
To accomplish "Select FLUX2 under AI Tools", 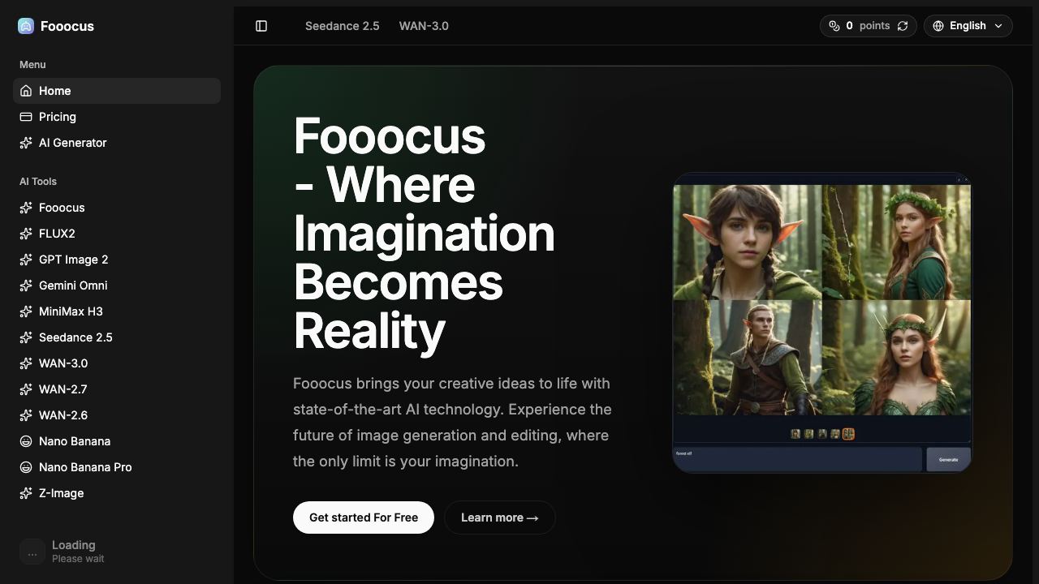I will click(x=117, y=234).
